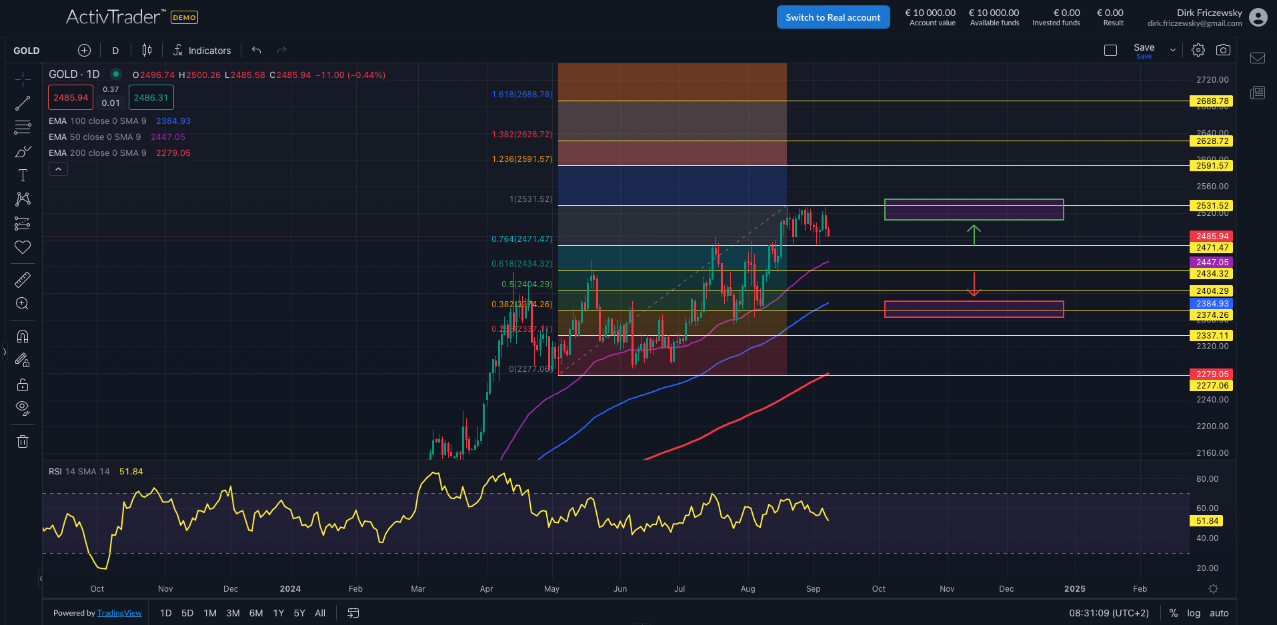
Task: Click Switch to Real account
Action: pos(833,17)
